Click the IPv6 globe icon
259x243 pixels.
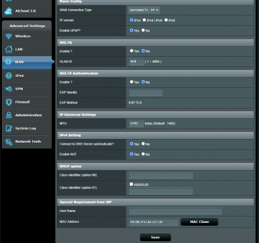[x=8, y=76]
